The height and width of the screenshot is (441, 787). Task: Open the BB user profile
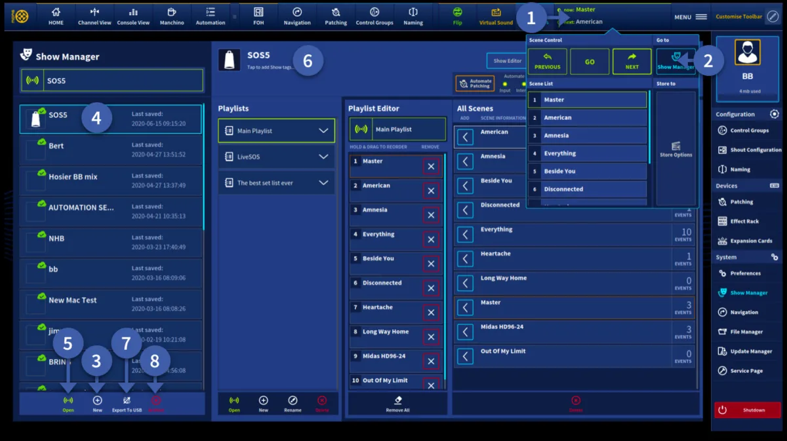[x=748, y=69]
